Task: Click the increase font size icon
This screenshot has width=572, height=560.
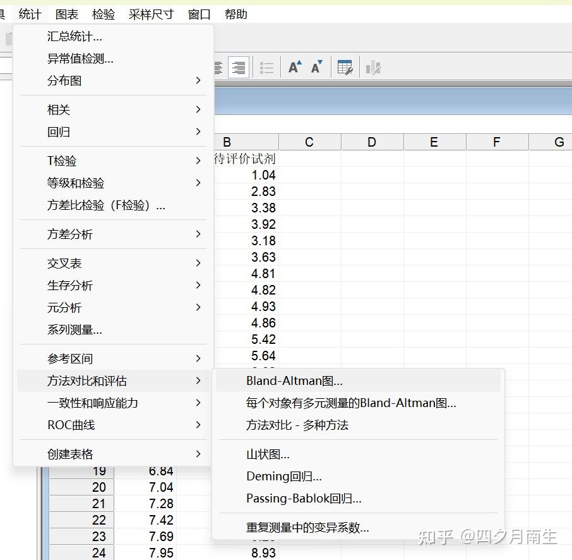Action: [x=295, y=66]
